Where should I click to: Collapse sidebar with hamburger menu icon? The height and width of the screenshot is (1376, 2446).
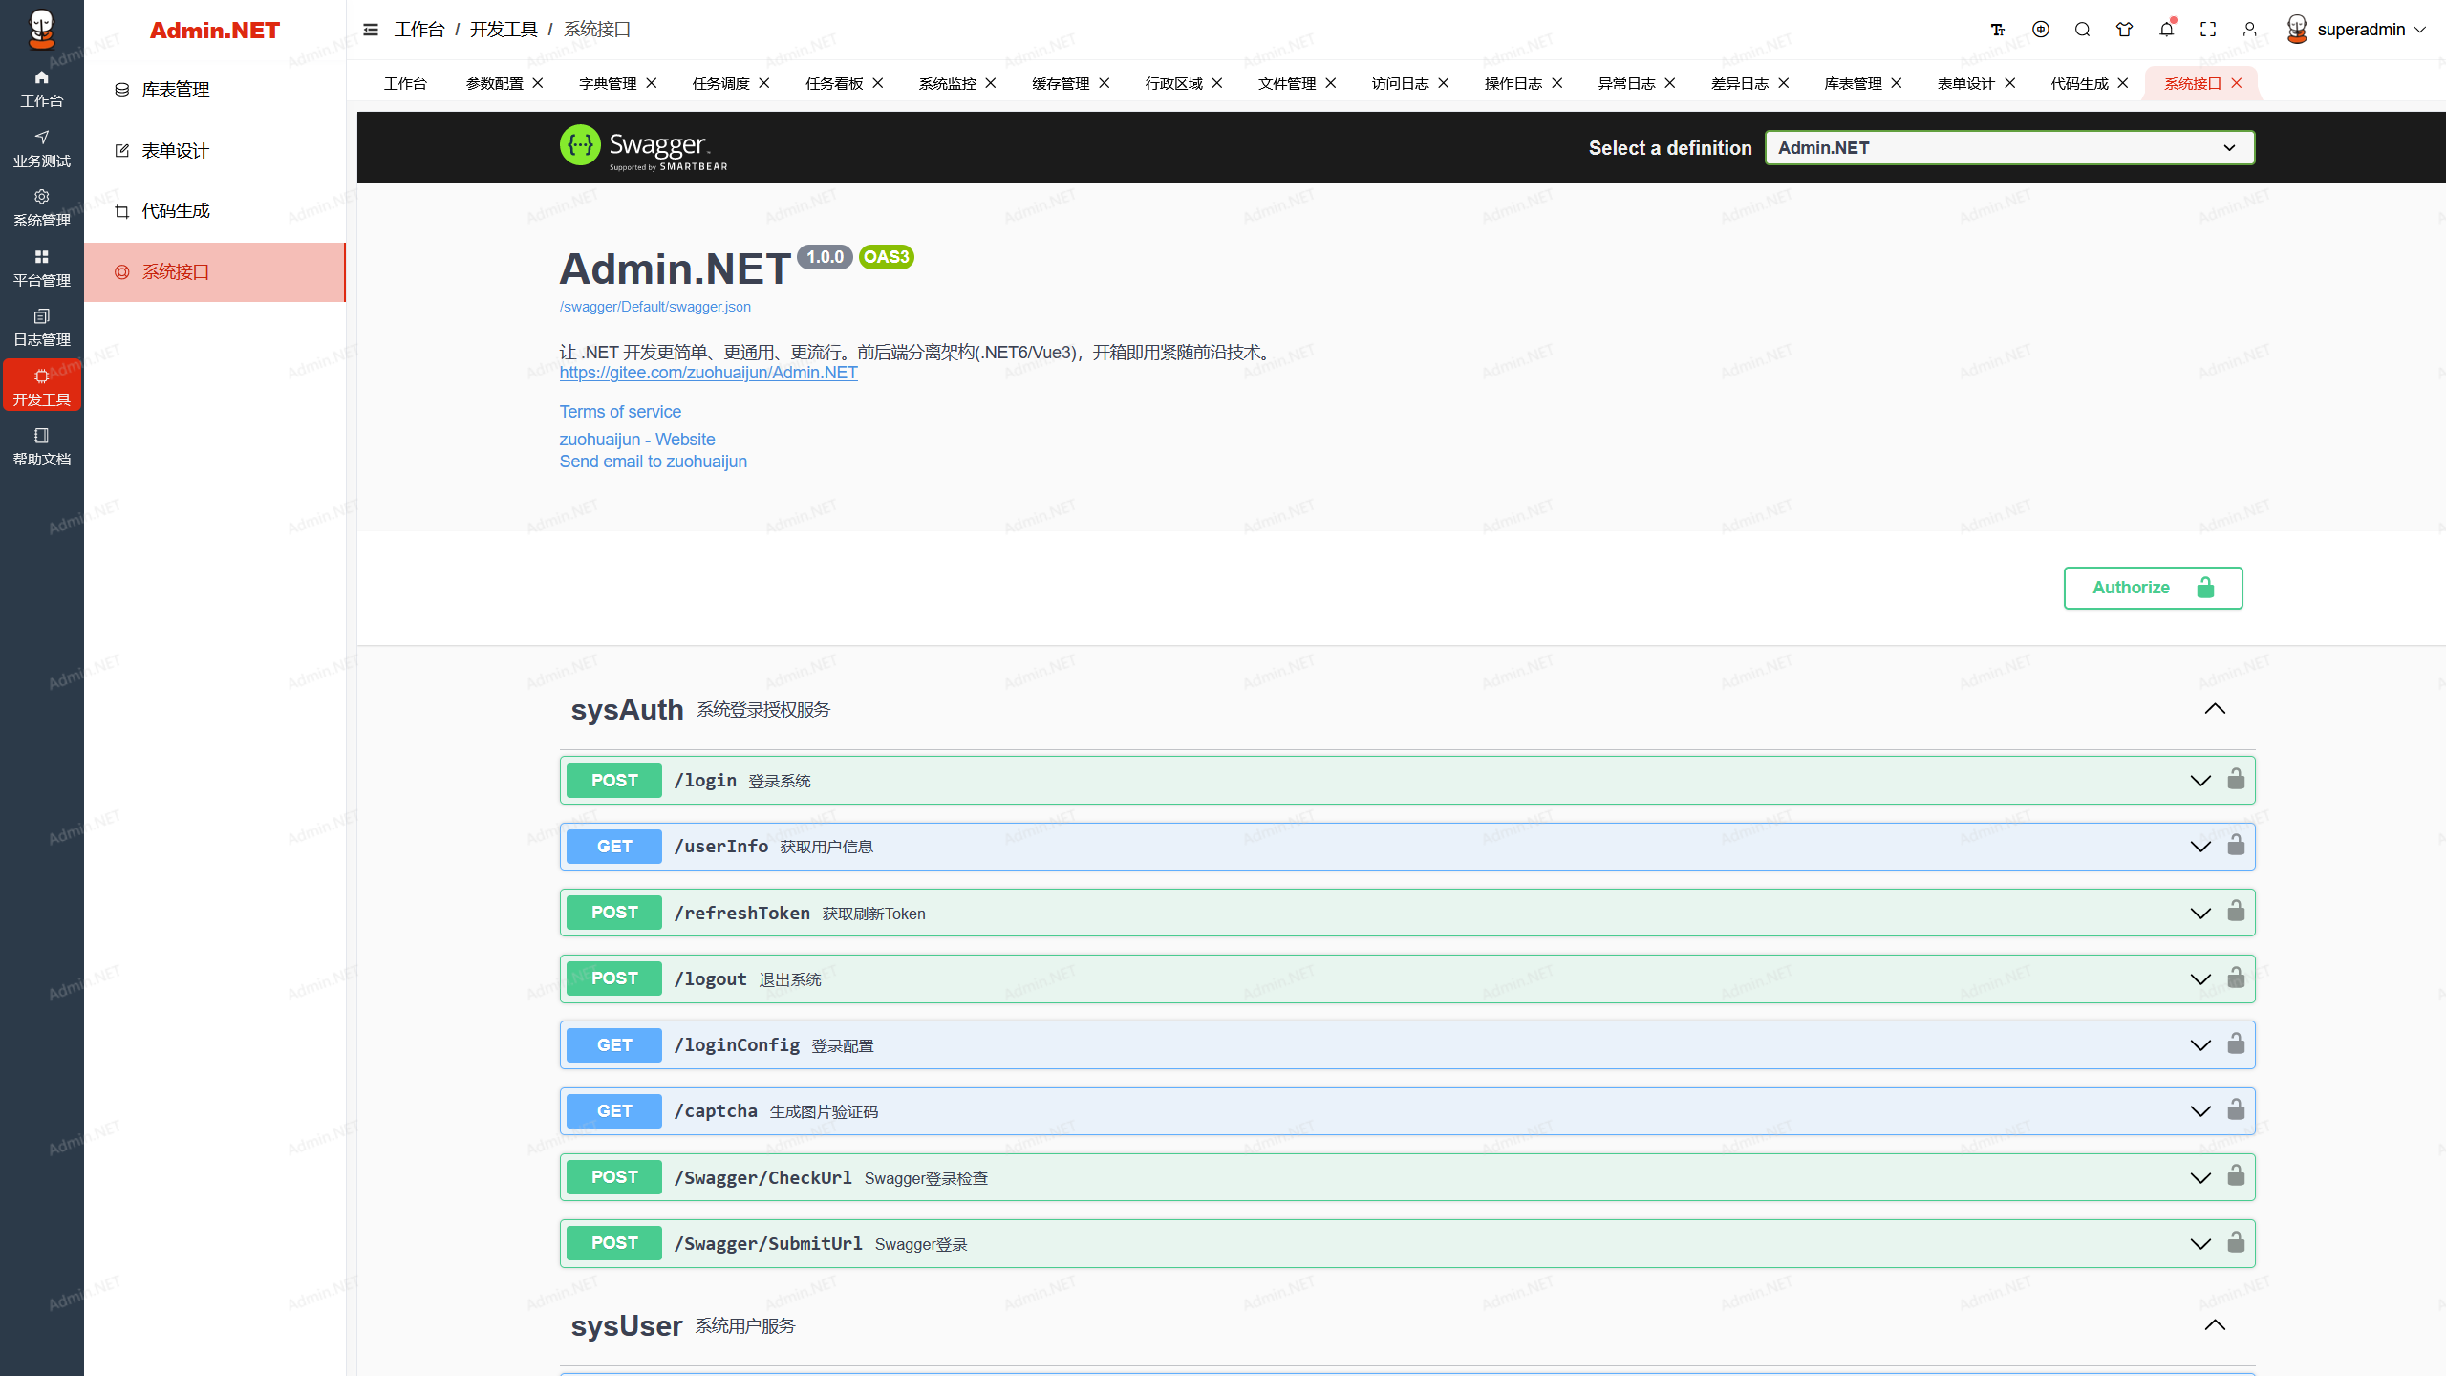click(x=371, y=30)
